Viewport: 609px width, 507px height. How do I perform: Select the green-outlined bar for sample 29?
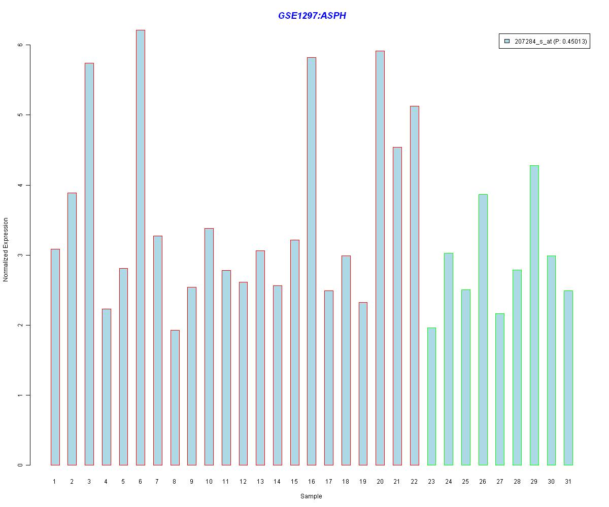(x=534, y=315)
